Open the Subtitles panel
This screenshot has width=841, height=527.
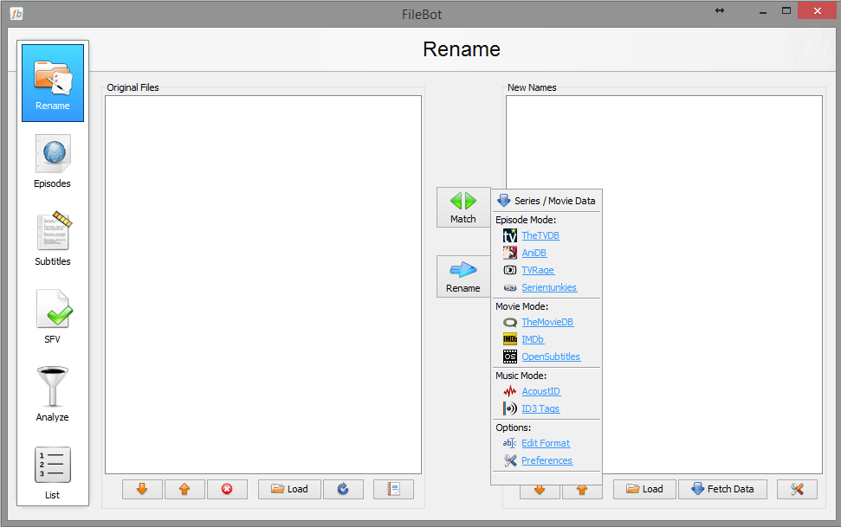53,239
